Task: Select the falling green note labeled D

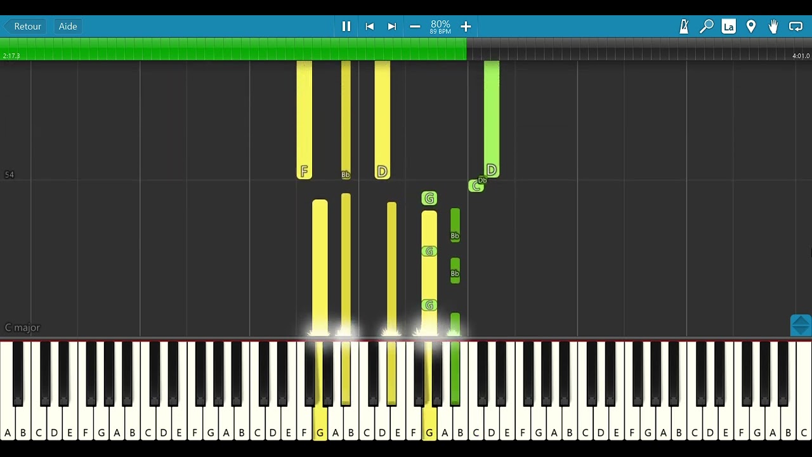Action: [x=492, y=119]
